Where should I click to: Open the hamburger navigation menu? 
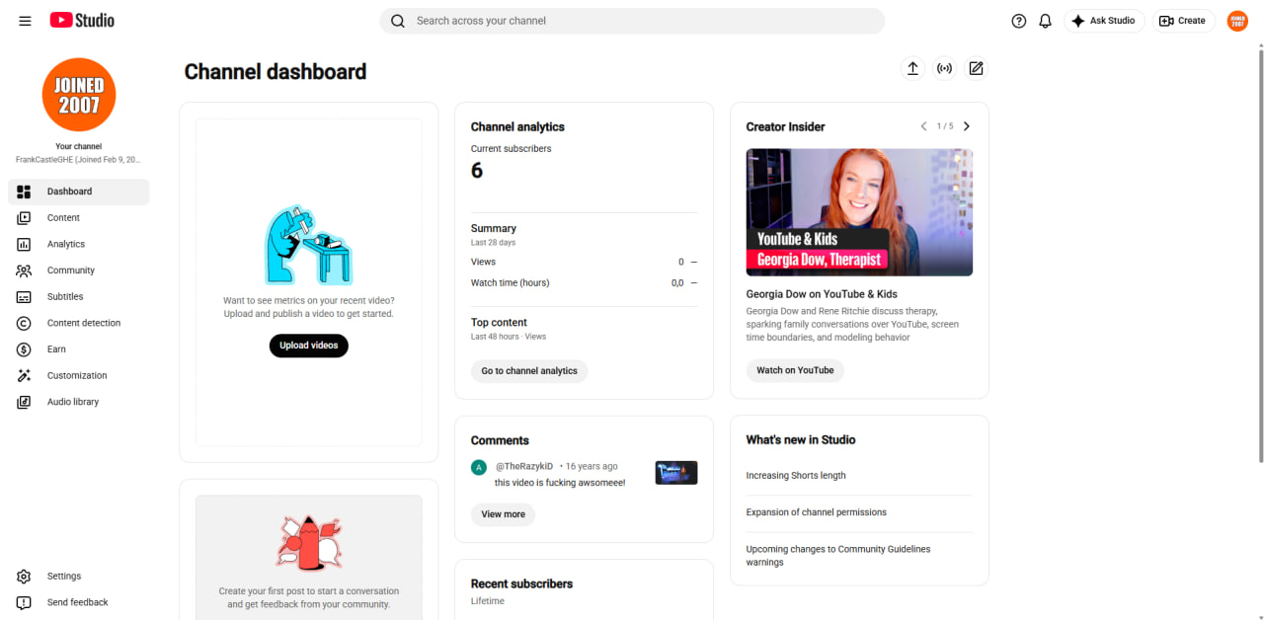25,21
